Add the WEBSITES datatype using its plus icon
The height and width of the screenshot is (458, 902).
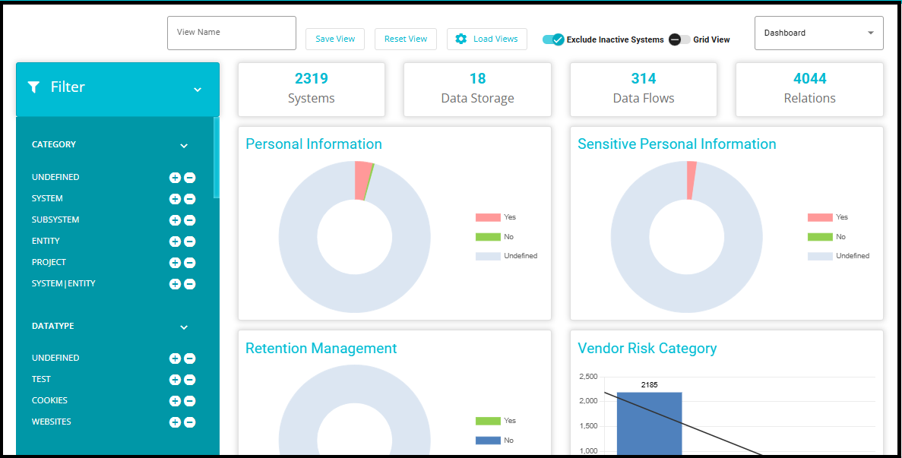point(175,422)
